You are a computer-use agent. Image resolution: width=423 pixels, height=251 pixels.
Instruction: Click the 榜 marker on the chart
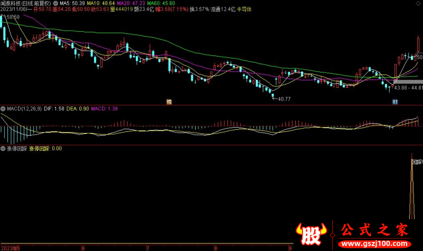pos(169,102)
